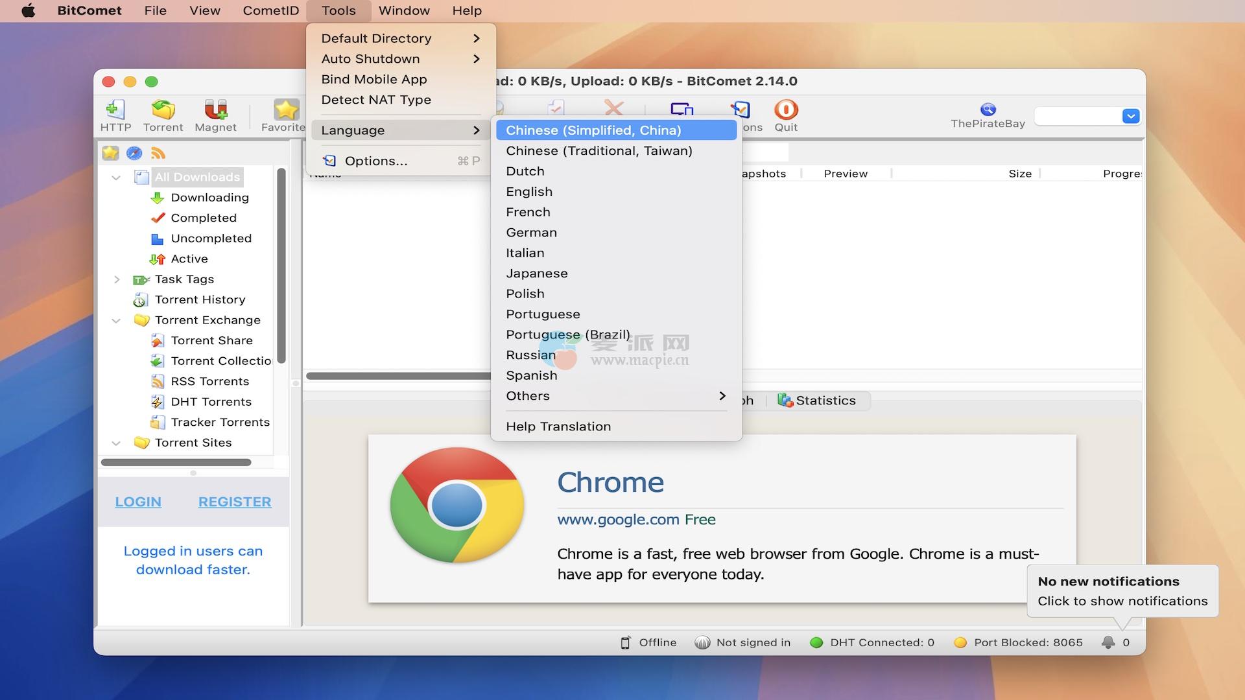The width and height of the screenshot is (1245, 700).
Task: Collapse the Torrent Exchange tree node
Action: [116, 320]
